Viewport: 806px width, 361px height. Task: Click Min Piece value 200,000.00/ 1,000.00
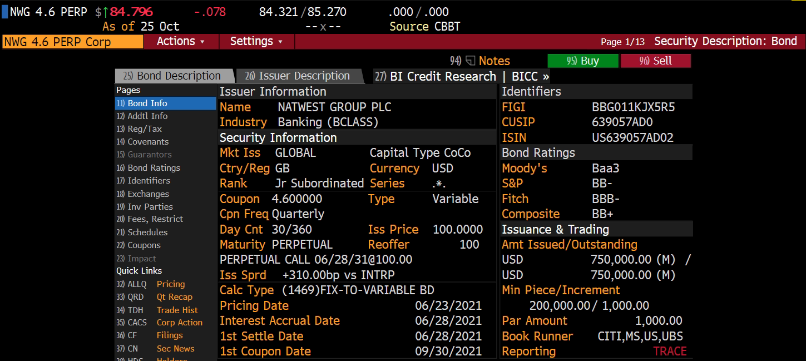pyautogui.click(x=589, y=306)
